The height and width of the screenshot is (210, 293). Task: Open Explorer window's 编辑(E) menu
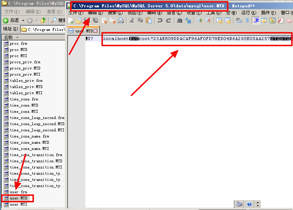[x=33, y=12]
